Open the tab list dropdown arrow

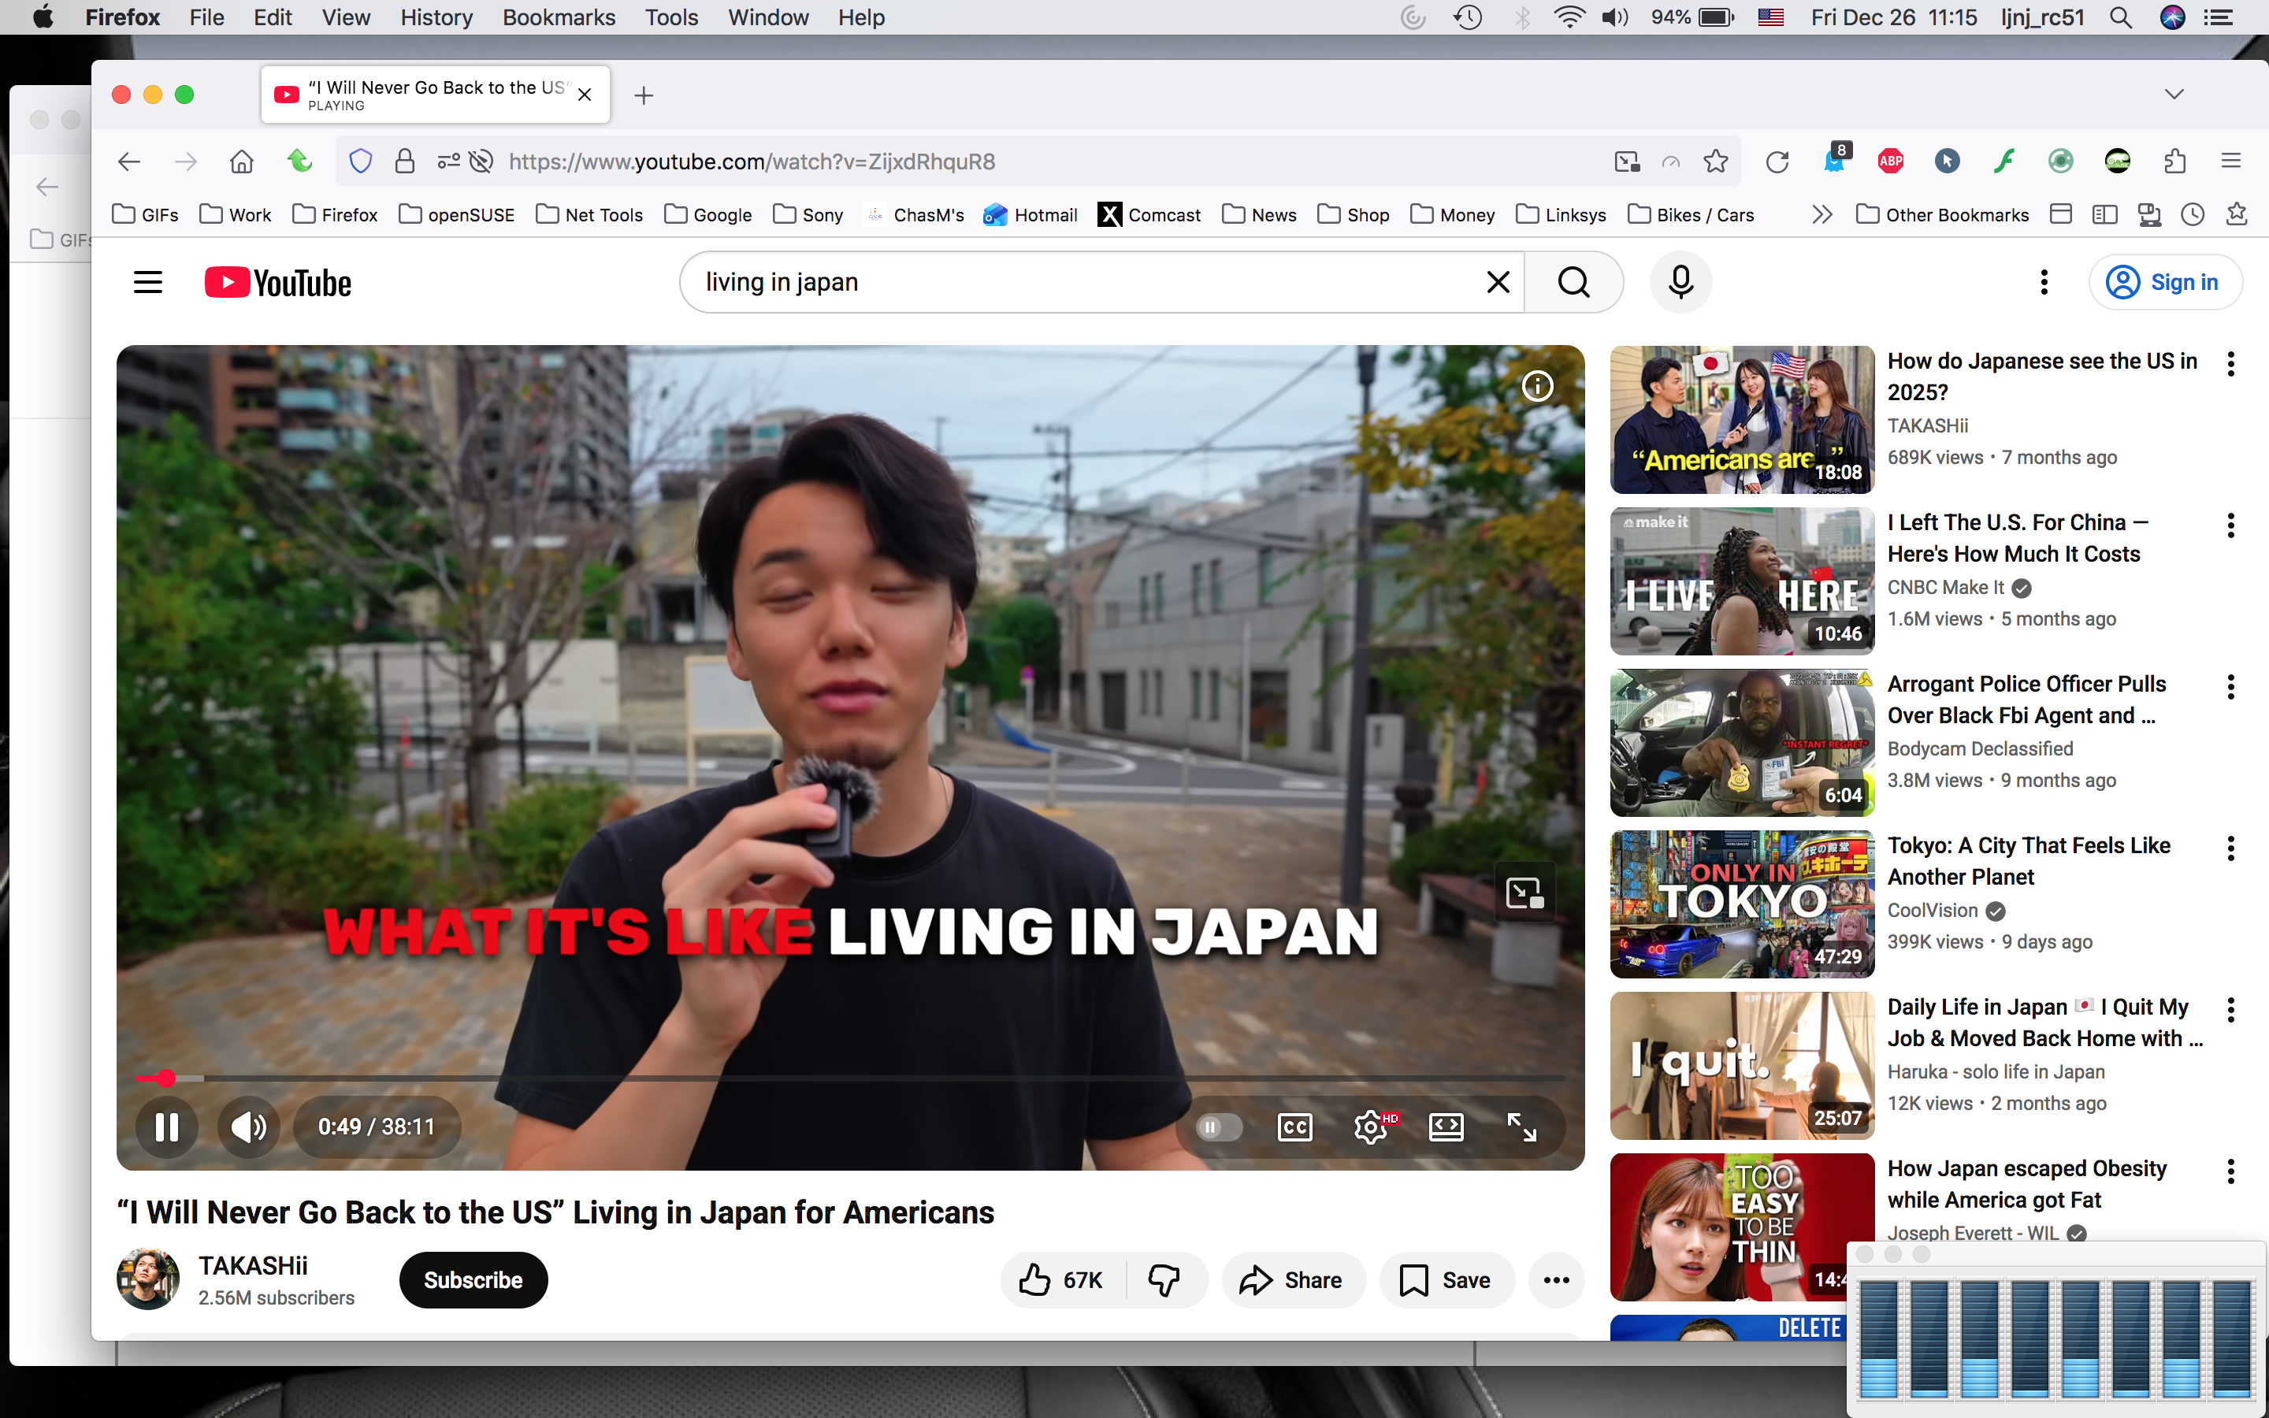(x=2174, y=93)
